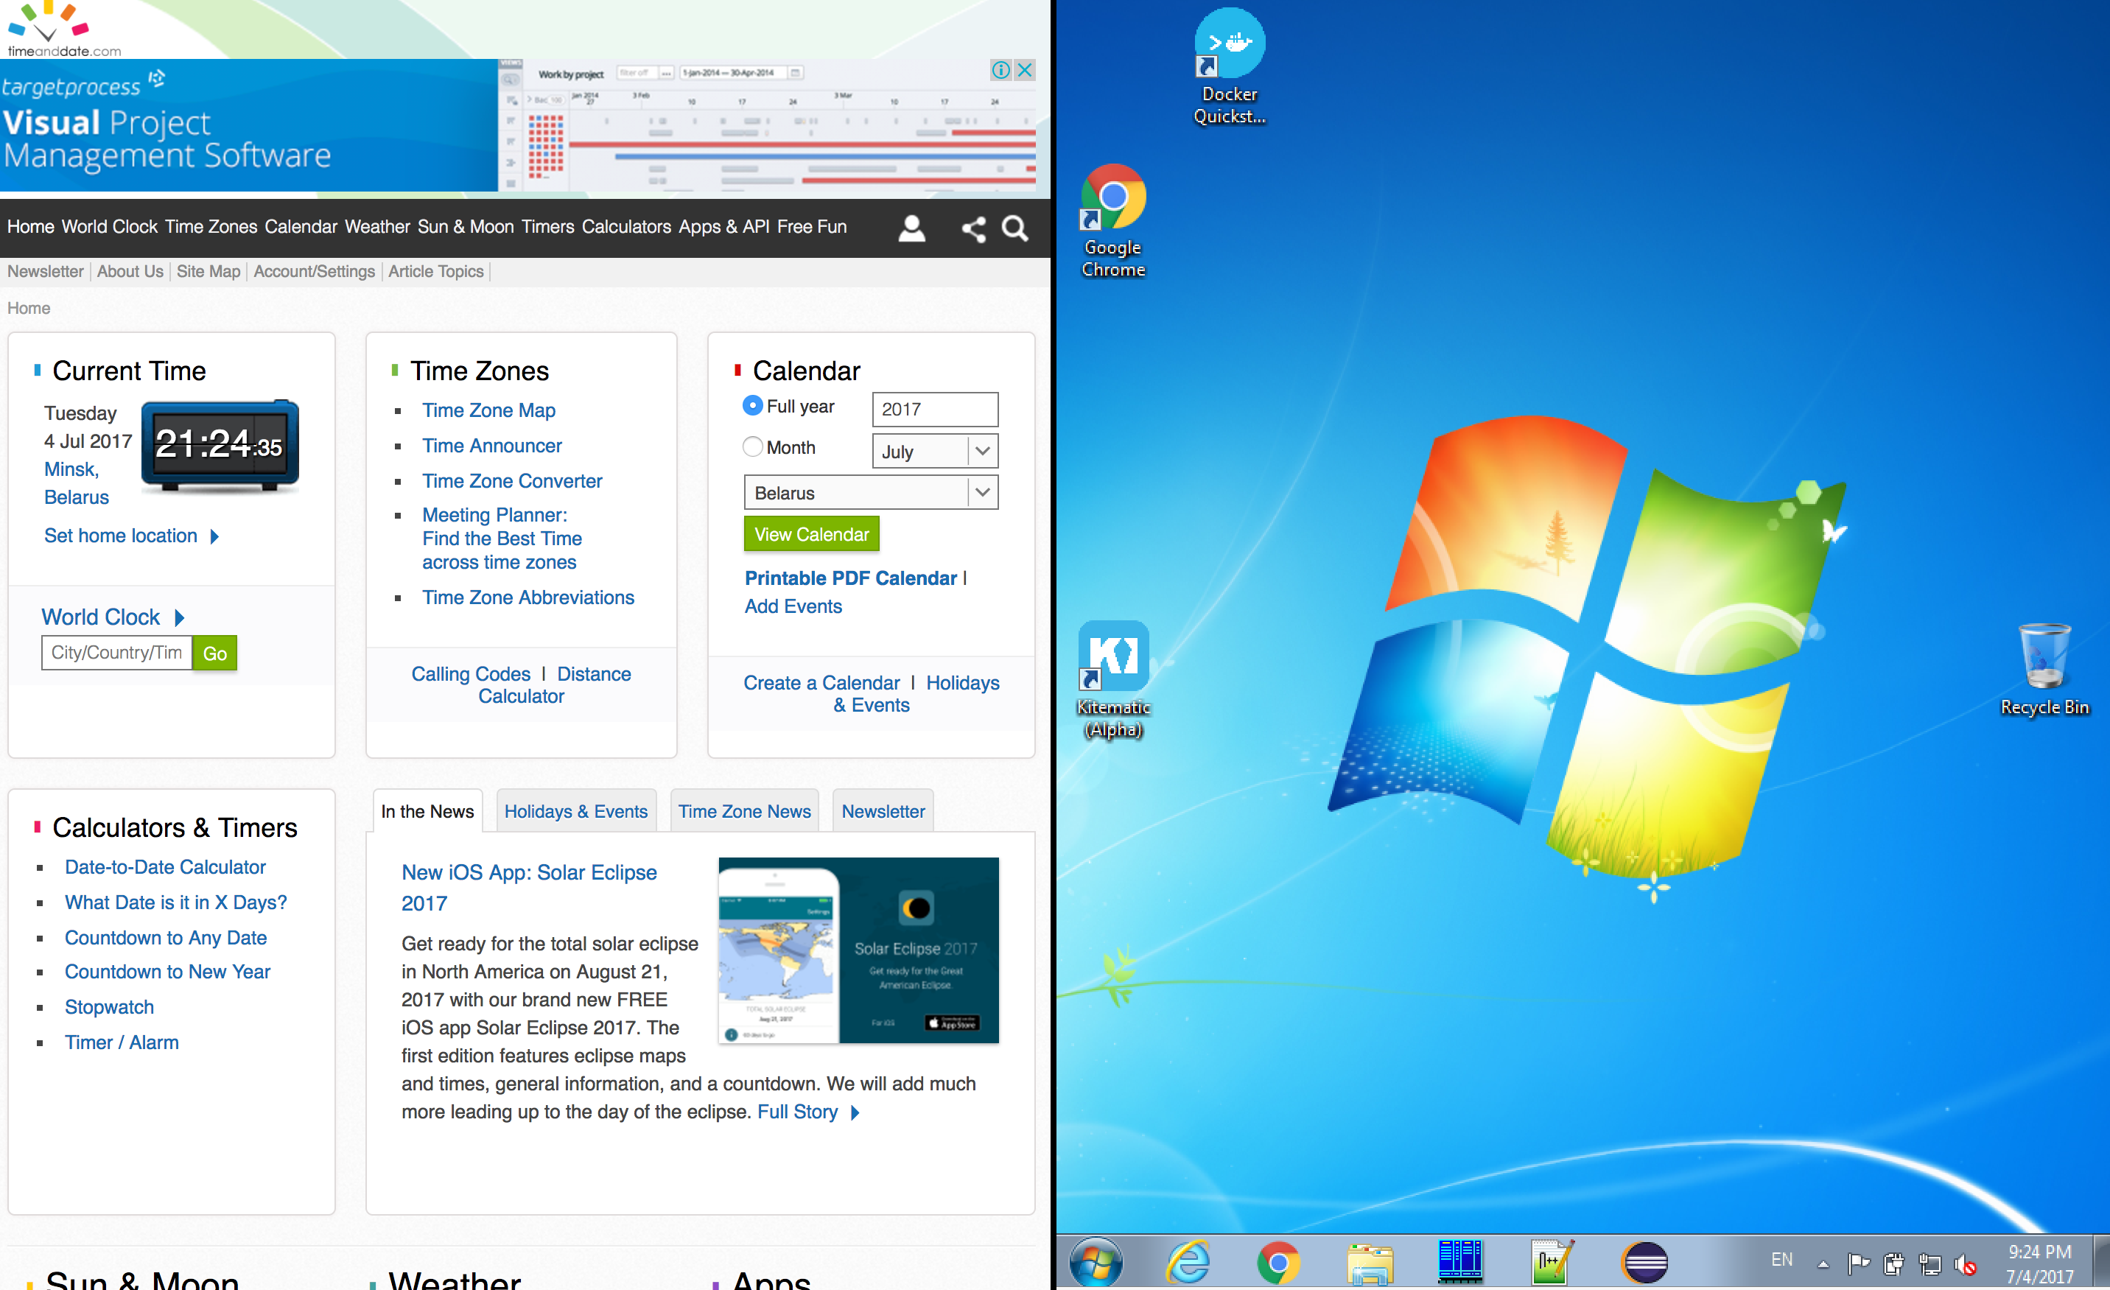Viewport: 2110px width, 1290px height.
Task: Open the World Clock menu
Action: pos(110,227)
